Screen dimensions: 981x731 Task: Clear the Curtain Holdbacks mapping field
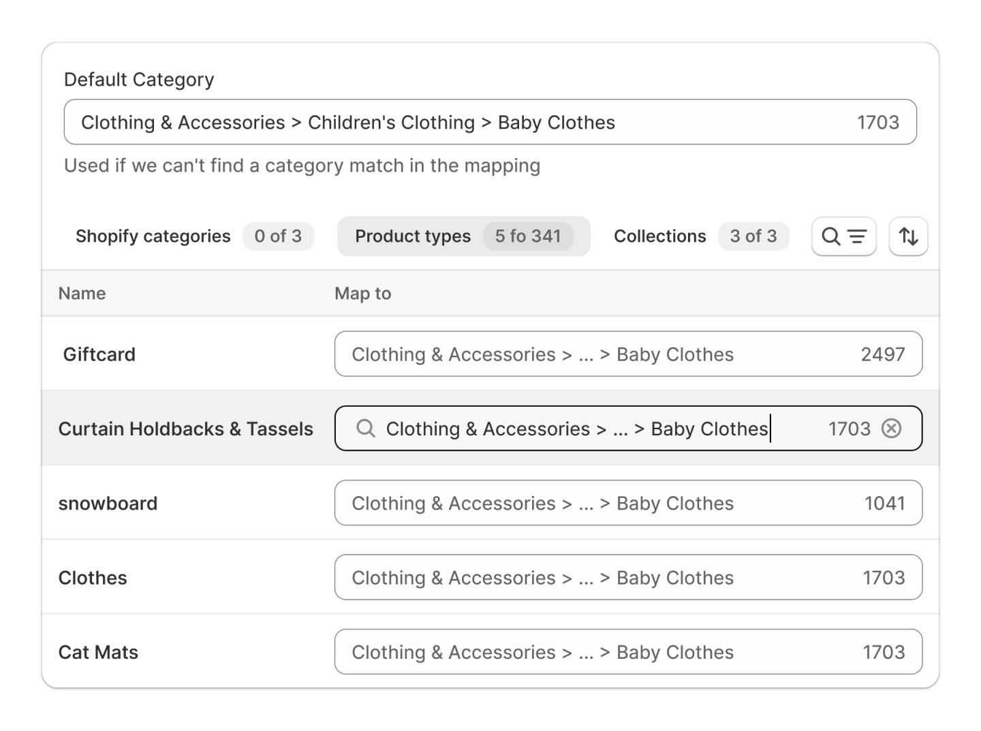(x=891, y=429)
